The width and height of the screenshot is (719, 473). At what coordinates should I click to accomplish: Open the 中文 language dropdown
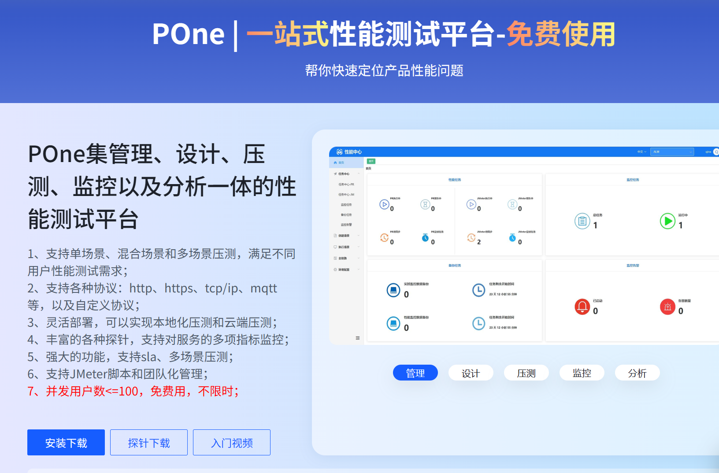(x=641, y=152)
